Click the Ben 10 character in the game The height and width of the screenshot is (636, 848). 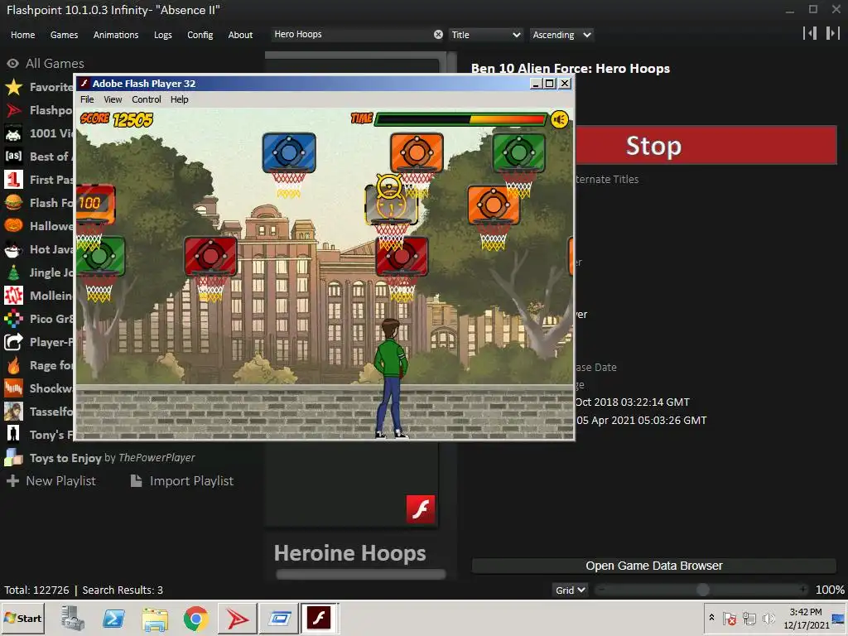tap(392, 378)
